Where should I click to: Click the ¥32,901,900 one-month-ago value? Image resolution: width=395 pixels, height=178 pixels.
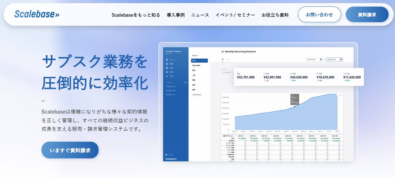272,77
